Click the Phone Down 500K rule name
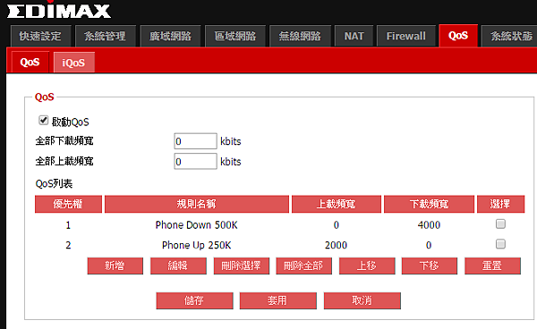The width and height of the screenshot is (537, 329). tap(197, 225)
